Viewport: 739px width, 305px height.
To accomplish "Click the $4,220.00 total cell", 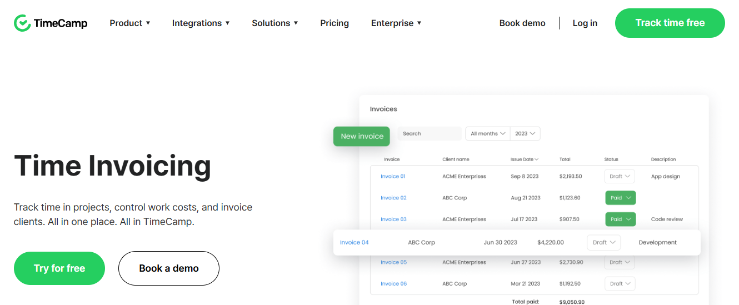I will (551, 242).
